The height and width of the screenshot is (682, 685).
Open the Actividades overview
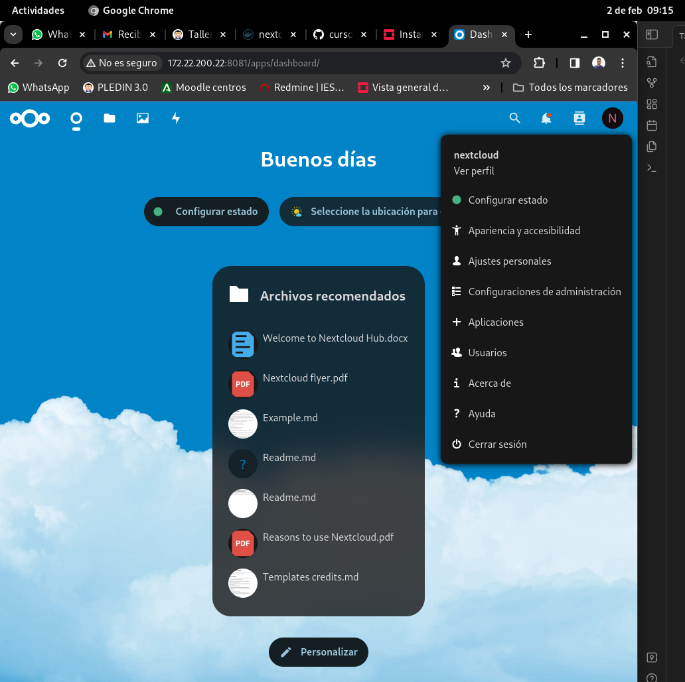click(x=38, y=11)
